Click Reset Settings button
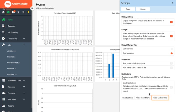176x112 pixels. pos(128,98)
